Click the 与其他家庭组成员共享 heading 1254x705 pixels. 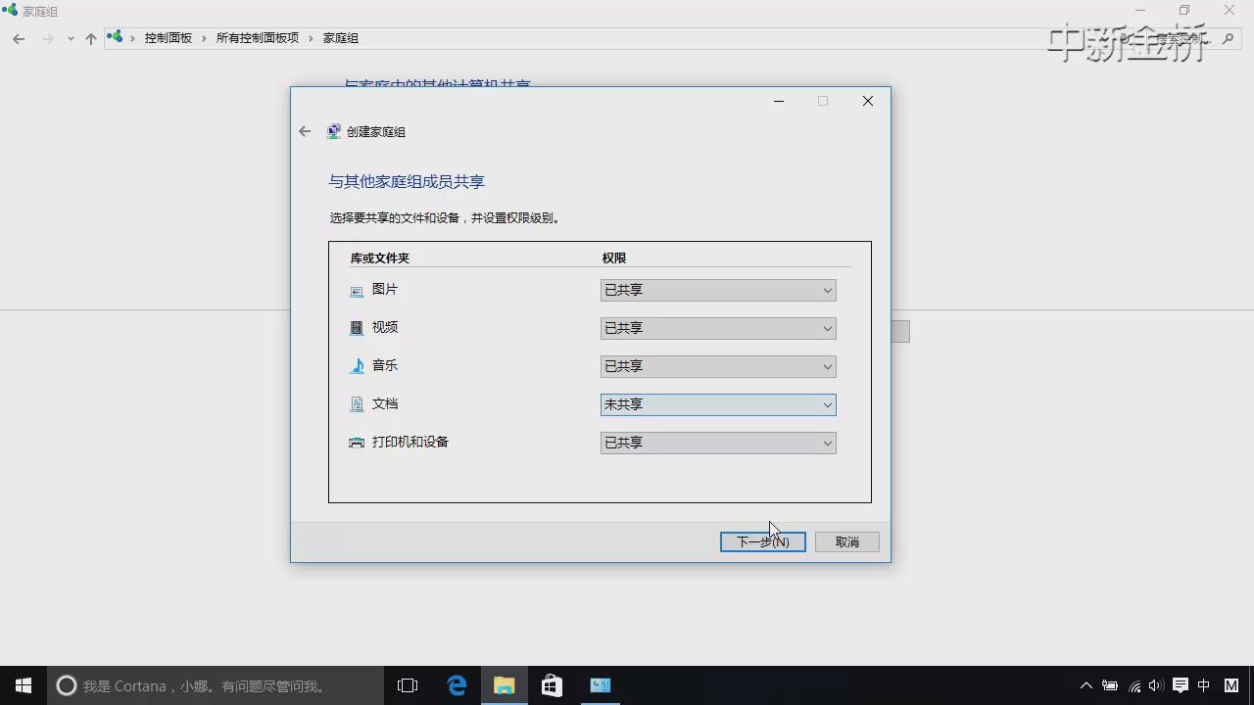[407, 182]
